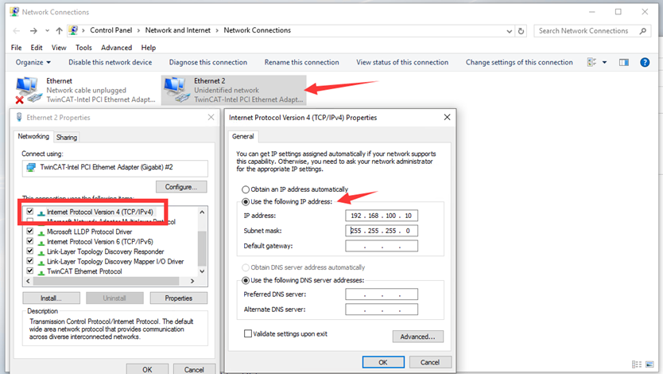Select the General tab in IPv4 Properties
Image resolution: width=663 pixels, height=374 pixels.
click(242, 136)
